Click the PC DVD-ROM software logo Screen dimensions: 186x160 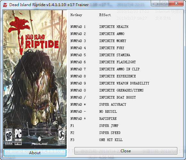click(18, 137)
